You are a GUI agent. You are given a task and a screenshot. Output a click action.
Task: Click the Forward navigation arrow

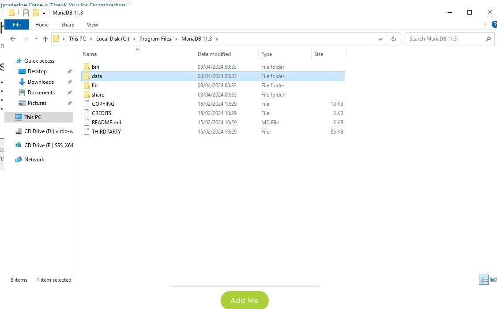[x=26, y=39]
